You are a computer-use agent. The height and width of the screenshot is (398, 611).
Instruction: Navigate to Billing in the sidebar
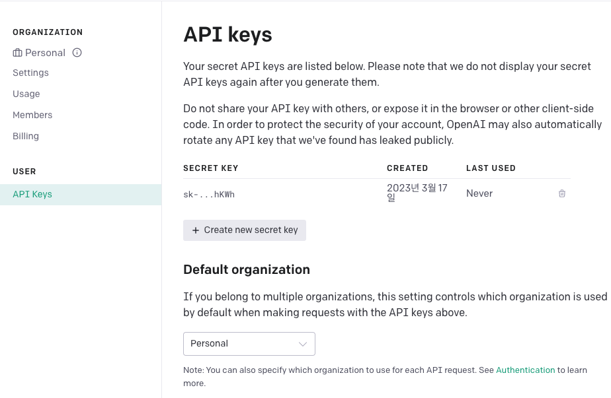point(26,136)
